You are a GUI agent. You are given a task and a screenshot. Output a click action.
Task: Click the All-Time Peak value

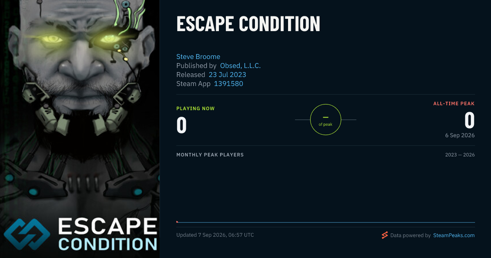pos(470,120)
